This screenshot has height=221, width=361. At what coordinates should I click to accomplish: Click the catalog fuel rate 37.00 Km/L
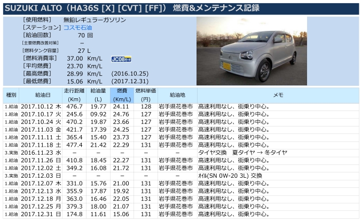point(84,59)
